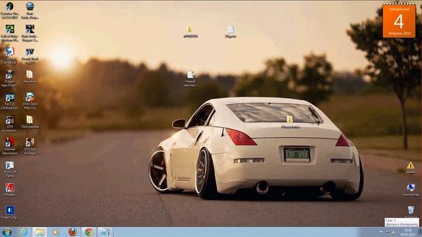This screenshot has height=237, width=422.
Task: Open the Call of Duty Modern Warfare shortcut
Action: tap(10, 34)
